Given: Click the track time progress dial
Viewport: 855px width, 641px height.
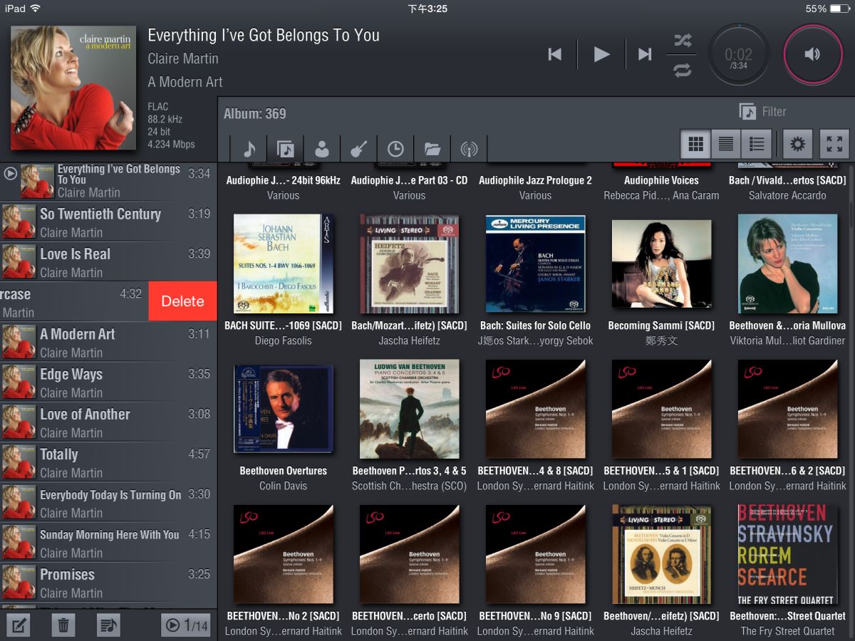Looking at the screenshot, I should point(739,55).
